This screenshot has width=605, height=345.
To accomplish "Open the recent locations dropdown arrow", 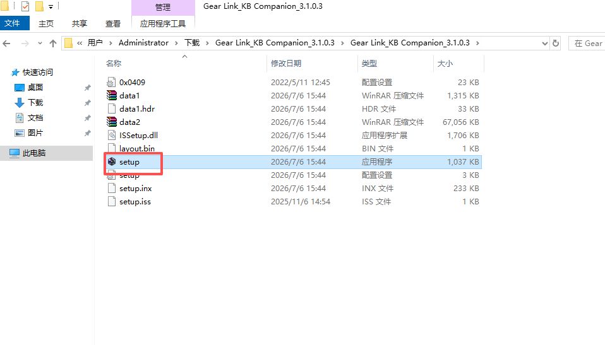I will click(40, 43).
